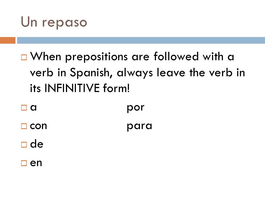
Task: Click the word "form!" ending the paragraph
Action: click(116, 88)
